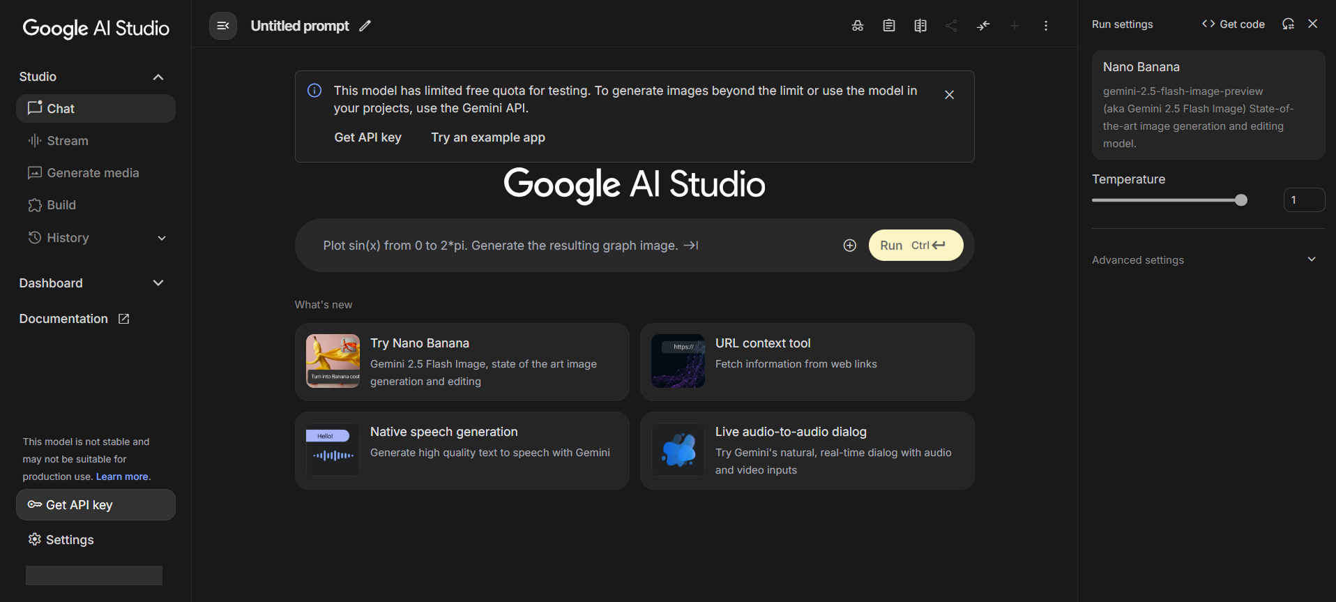Dismiss the limited free quota notice
The width and height of the screenshot is (1336, 602).
(x=949, y=95)
